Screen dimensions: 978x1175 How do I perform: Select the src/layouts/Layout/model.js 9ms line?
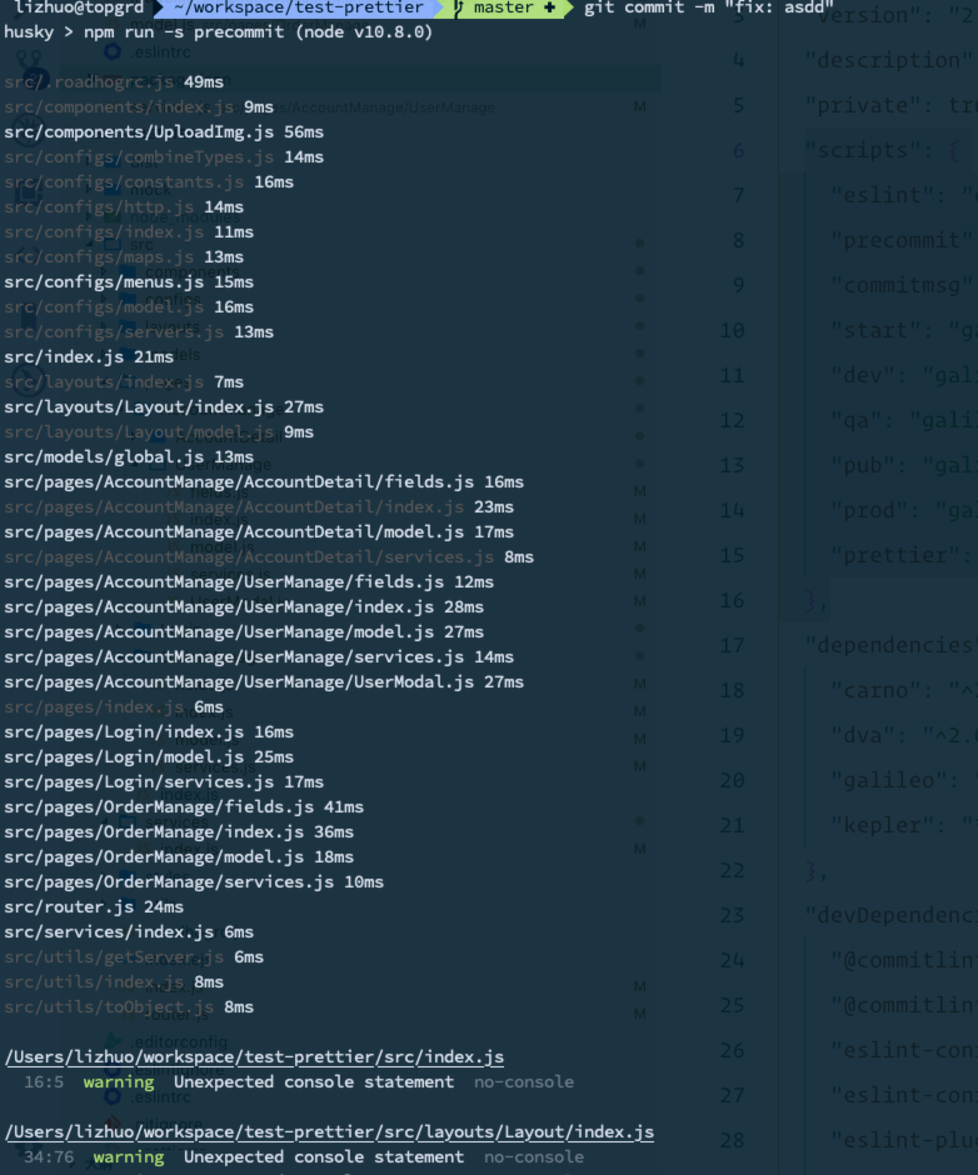tap(159, 432)
